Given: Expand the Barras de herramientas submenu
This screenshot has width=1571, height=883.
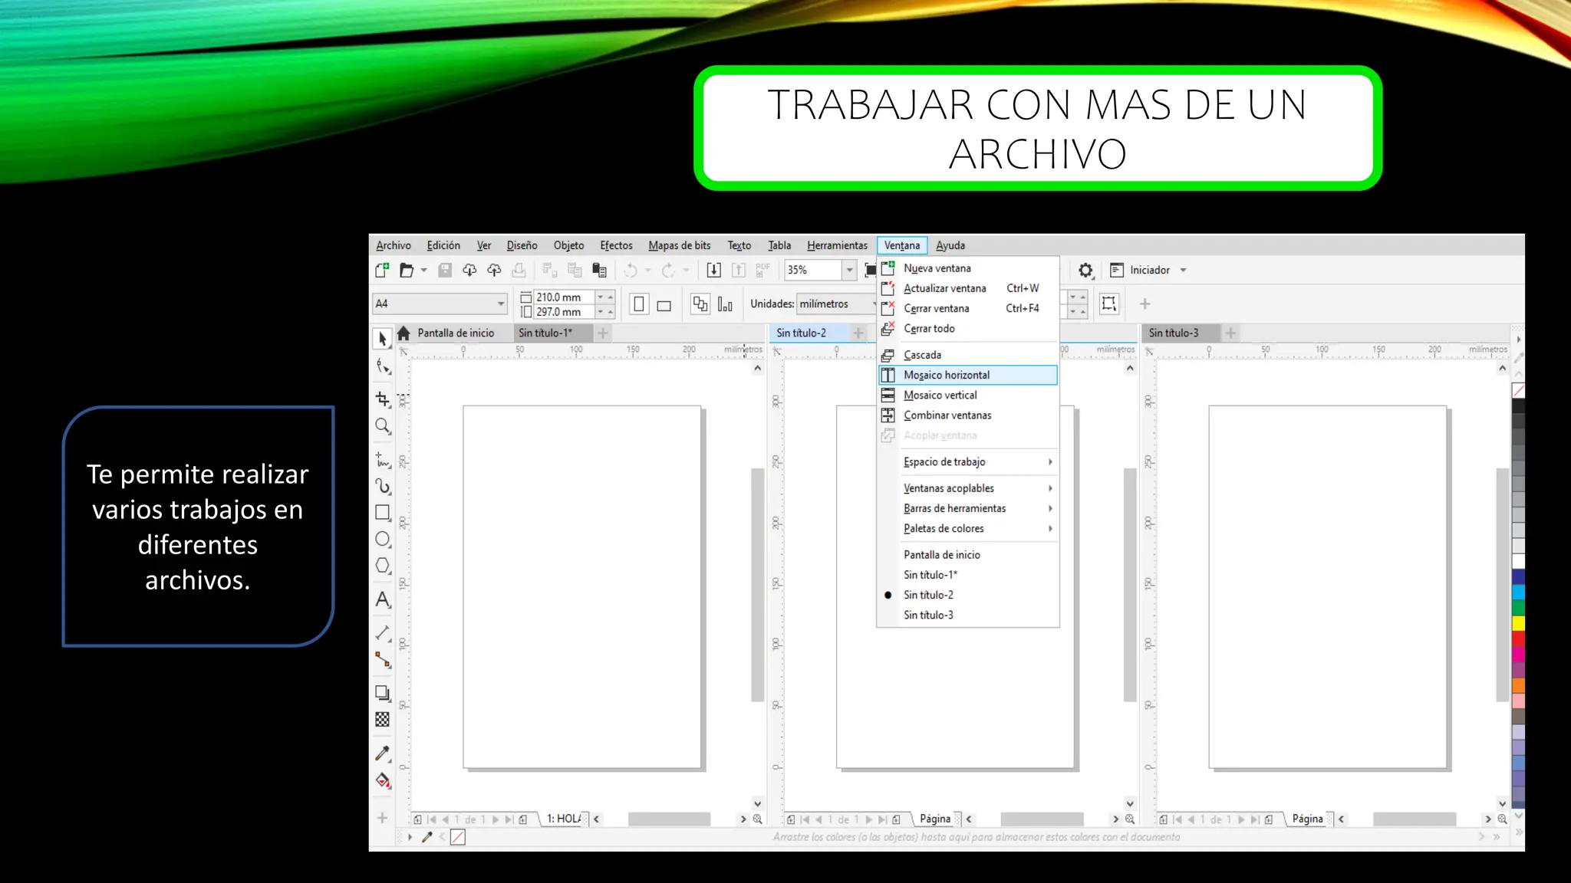Looking at the screenshot, I should coord(968,508).
